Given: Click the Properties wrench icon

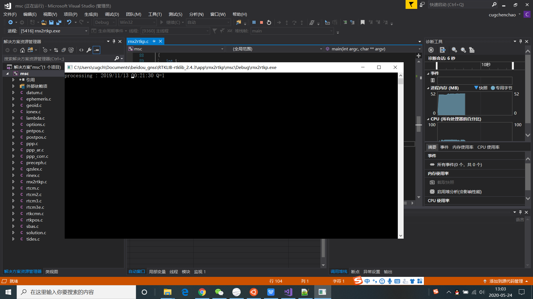Looking at the screenshot, I should (x=89, y=50).
